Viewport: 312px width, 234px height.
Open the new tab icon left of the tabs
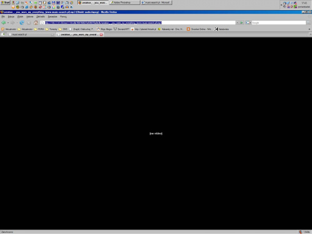click(x=3, y=34)
